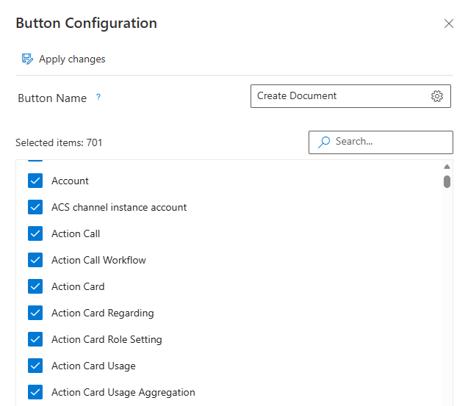Toggle the Action Card checkbox

[x=35, y=286]
